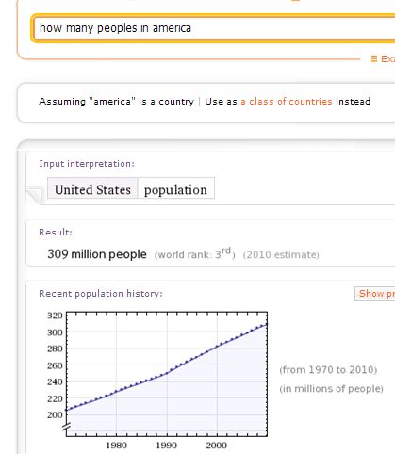Image resolution: width=395 pixels, height=454 pixels.
Task: Click the world rank 3rd text
Action: coord(194,253)
